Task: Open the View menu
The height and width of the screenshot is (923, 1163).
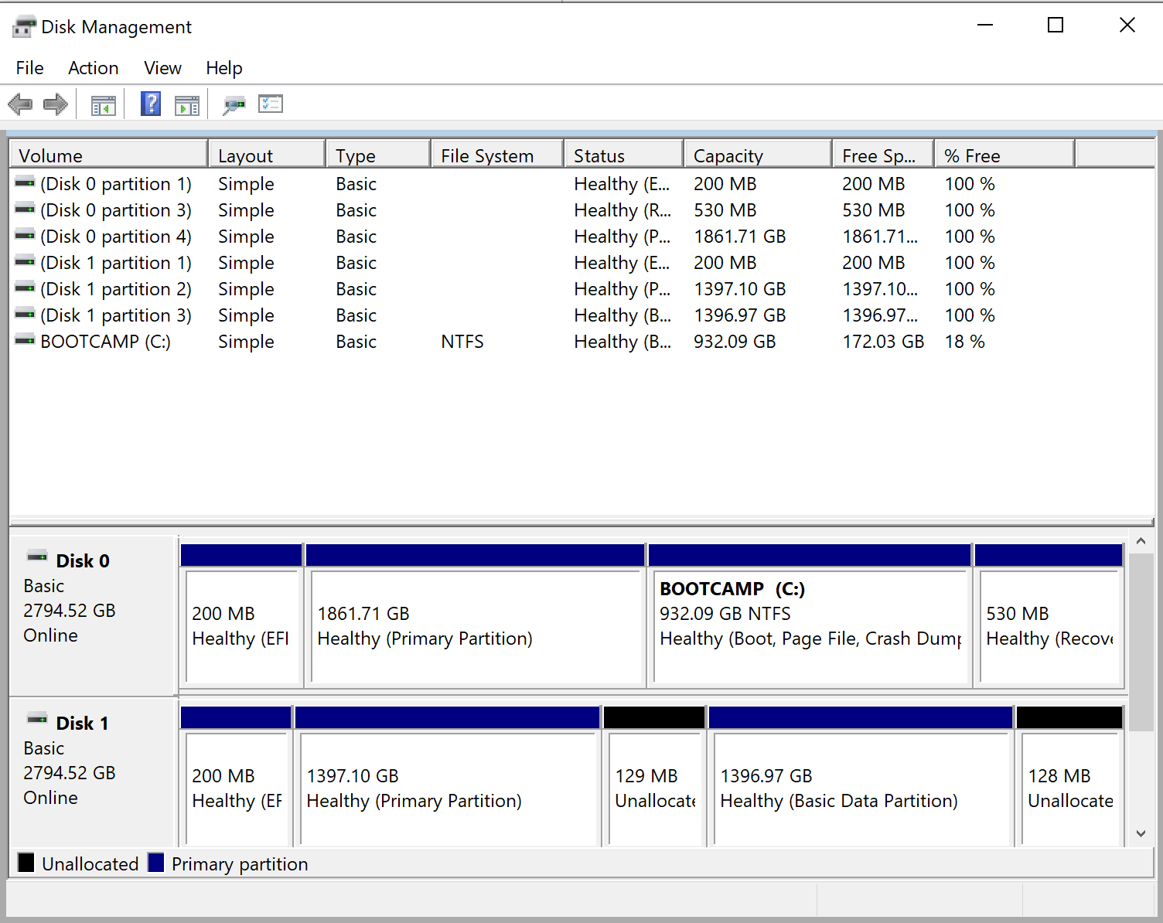Action: point(162,68)
